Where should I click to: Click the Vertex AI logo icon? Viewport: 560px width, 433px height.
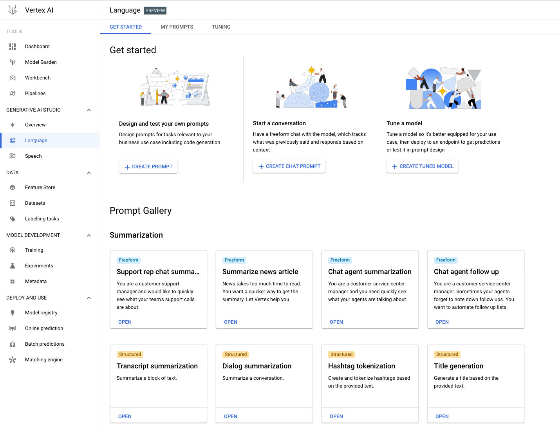(x=13, y=10)
